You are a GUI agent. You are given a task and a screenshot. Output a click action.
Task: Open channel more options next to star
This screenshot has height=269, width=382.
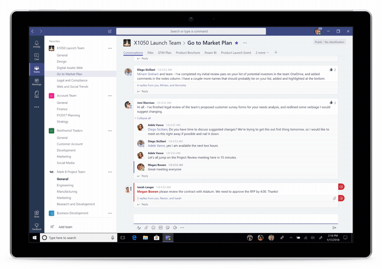245,43
